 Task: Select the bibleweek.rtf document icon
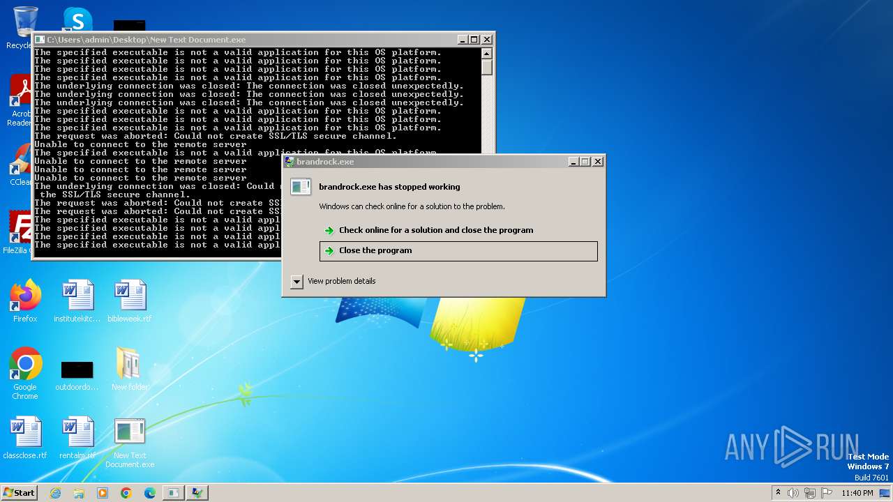[x=130, y=301]
